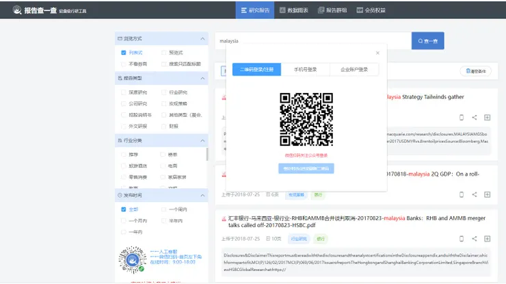506x284 pixels.
Task: Open the 研究报告 navigation tab
Action: (x=255, y=10)
